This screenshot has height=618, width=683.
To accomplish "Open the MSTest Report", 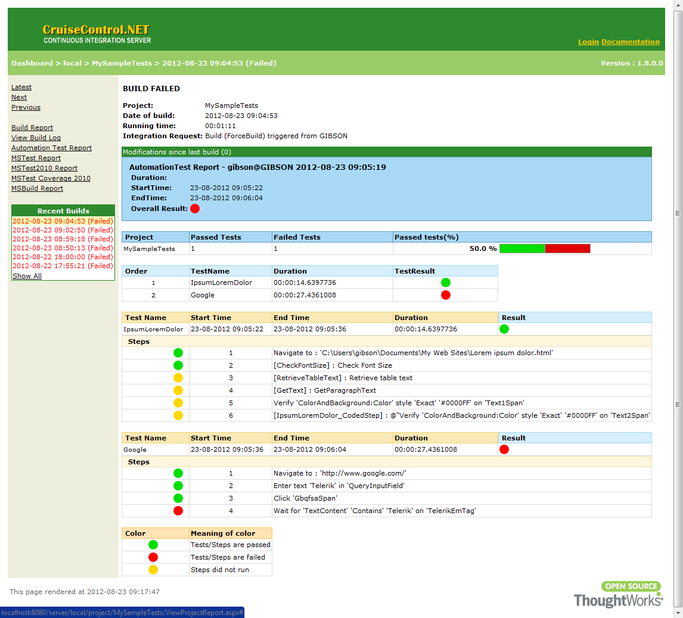I will point(36,158).
